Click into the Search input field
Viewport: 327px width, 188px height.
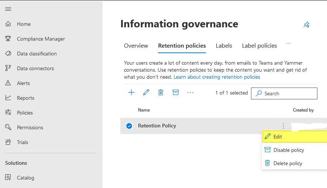pos(284,93)
